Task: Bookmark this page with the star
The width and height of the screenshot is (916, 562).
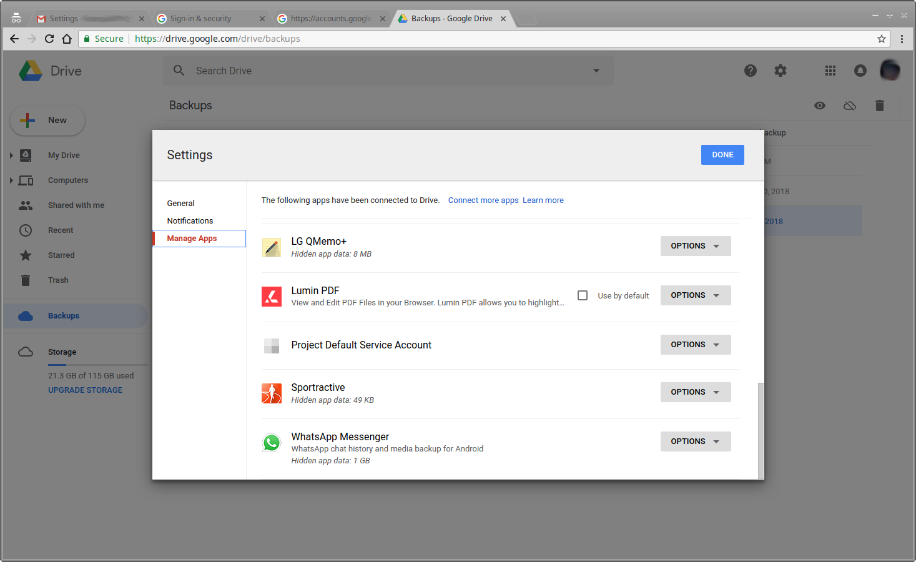Action: [882, 39]
